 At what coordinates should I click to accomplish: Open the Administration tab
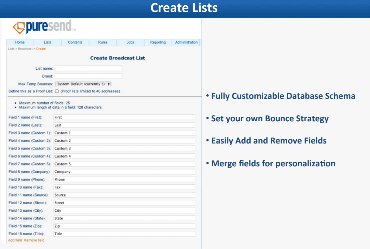coord(186,42)
